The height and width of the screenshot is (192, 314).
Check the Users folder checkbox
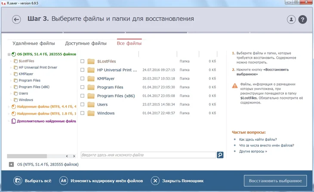point(82,104)
